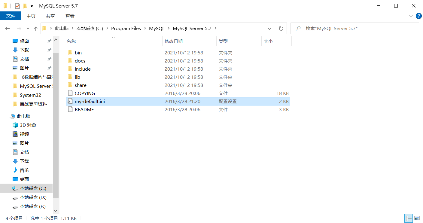The image size is (423, 223).
Task: Open System32 folder in sidebar
Action: click(x=30, y=95)
